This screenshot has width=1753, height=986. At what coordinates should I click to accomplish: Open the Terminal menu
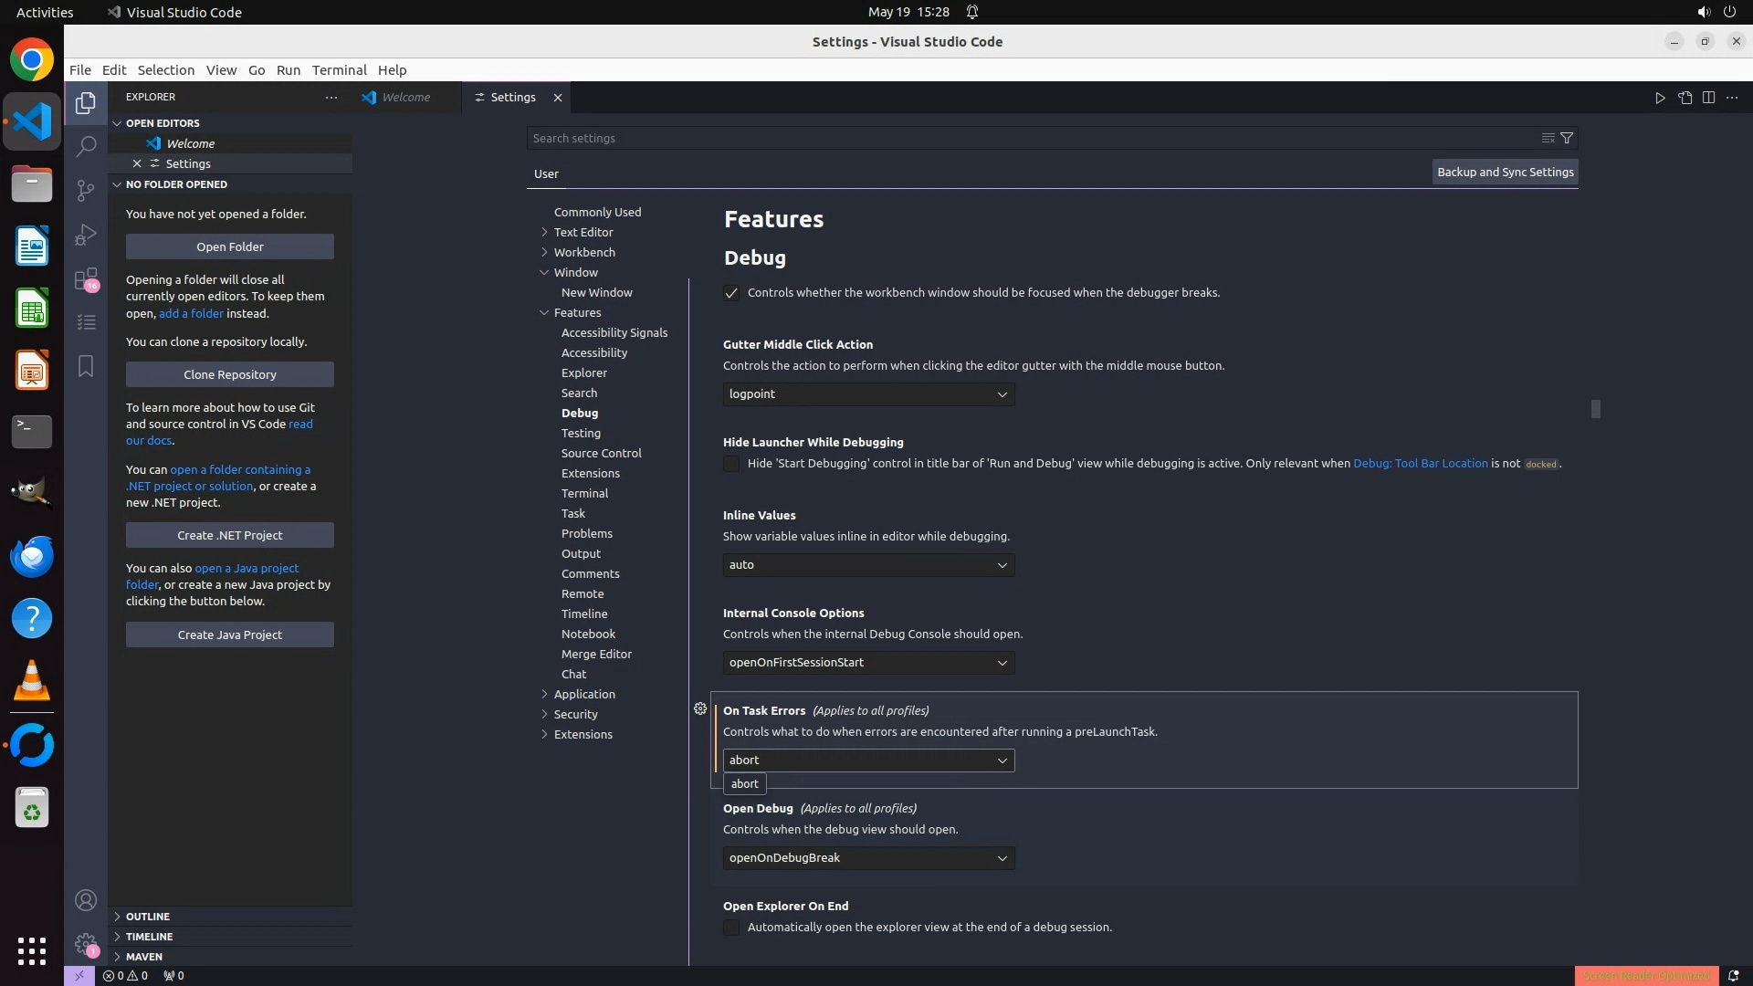coord(339,70)
